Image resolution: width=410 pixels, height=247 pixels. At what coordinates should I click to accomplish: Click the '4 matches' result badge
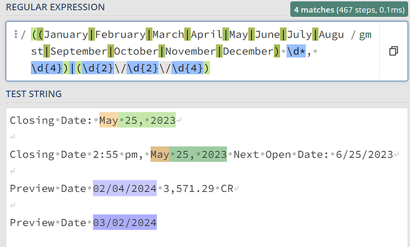click(x=349, y=9)
